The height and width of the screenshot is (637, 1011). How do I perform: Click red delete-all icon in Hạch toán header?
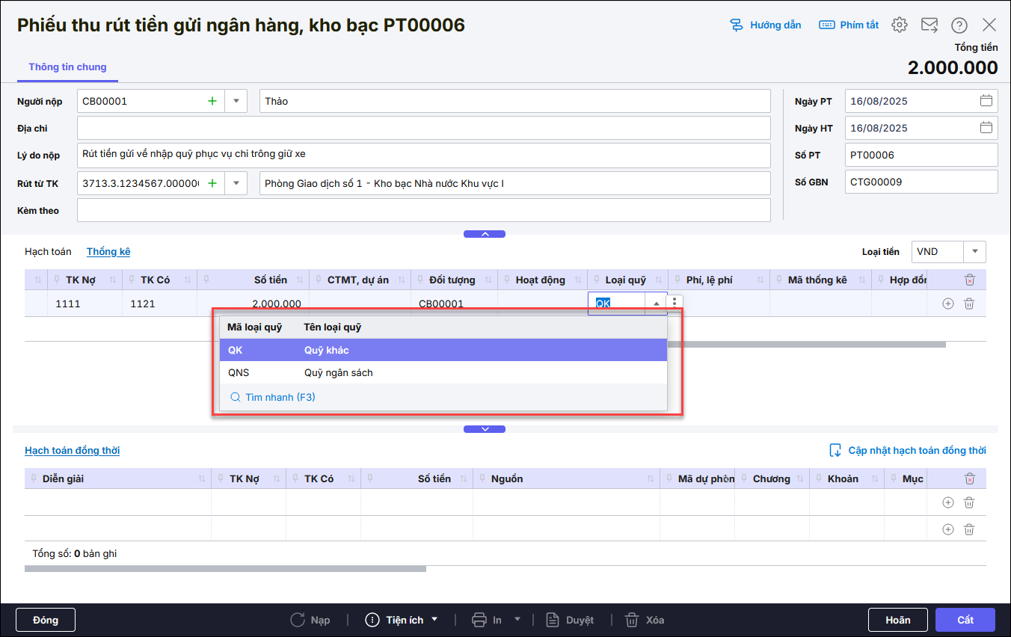(x=970, y=280)
